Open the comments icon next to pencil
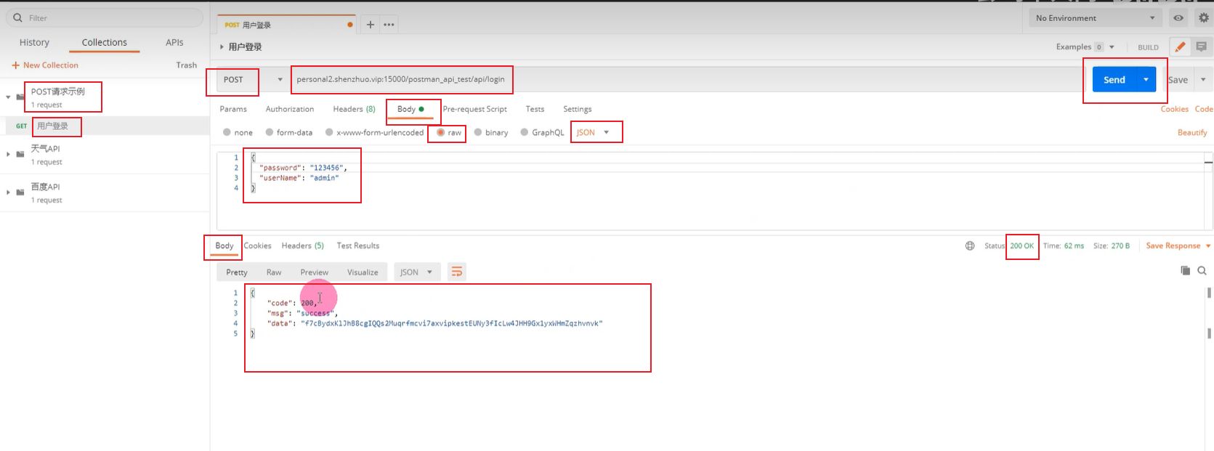Screen dimensions: 1214x451 click(x=1202, y=47)
